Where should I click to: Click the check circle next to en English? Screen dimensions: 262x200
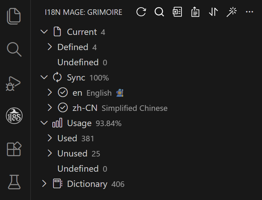[62, 93]
